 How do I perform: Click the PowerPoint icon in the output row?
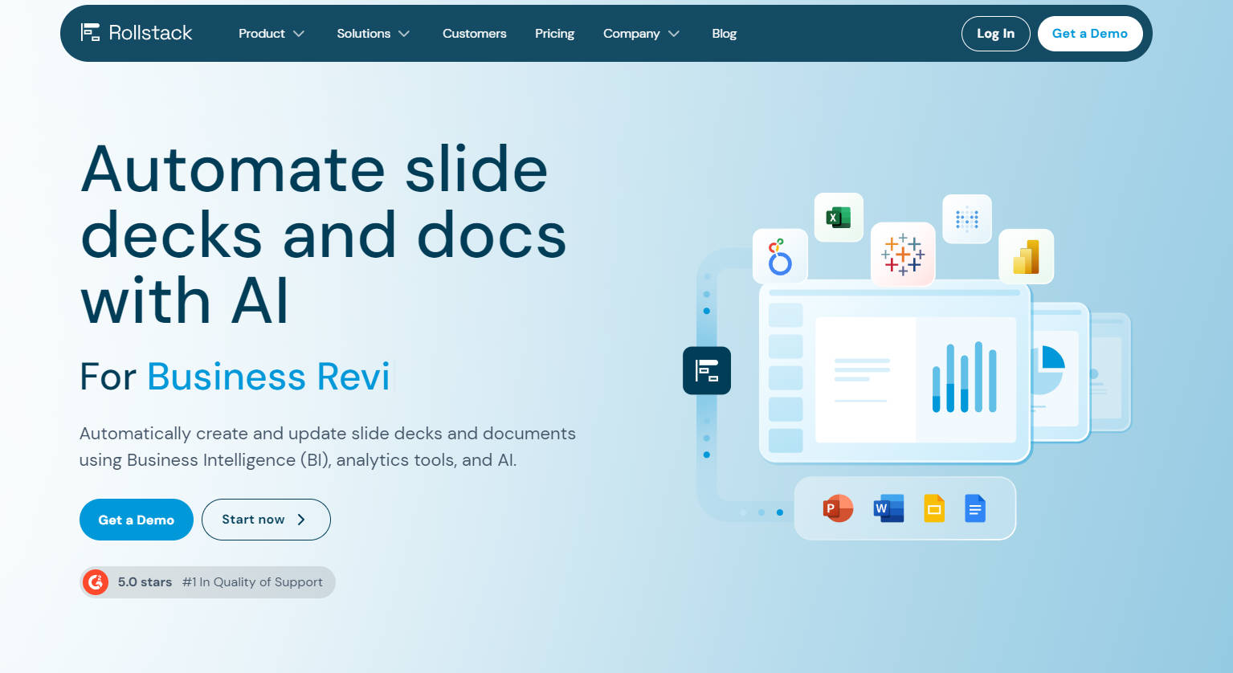(838, 508)
